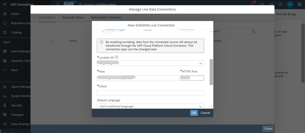Click the dialog scroll up arrow
Screen dimensions: 305x133
[x=211, y=31]
